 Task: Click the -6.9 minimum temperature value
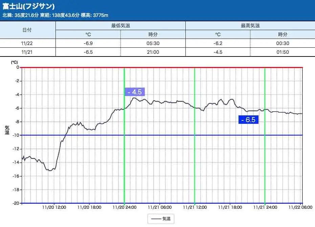pos(88,43)
